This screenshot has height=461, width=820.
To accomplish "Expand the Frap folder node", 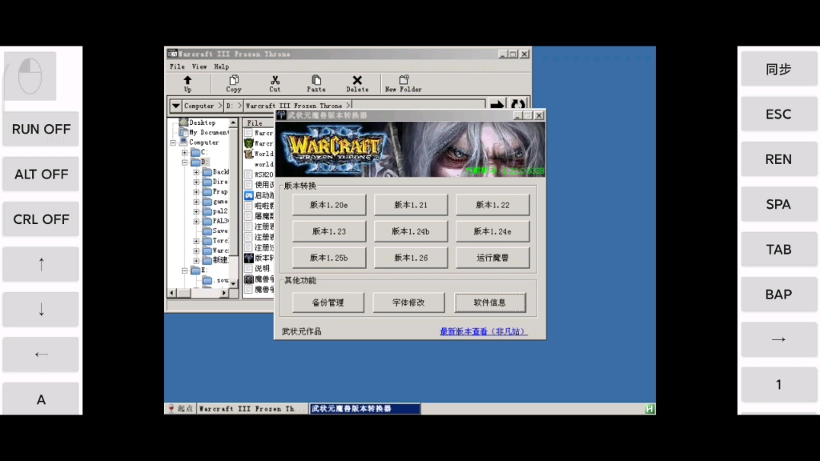I will coord(196,192).
